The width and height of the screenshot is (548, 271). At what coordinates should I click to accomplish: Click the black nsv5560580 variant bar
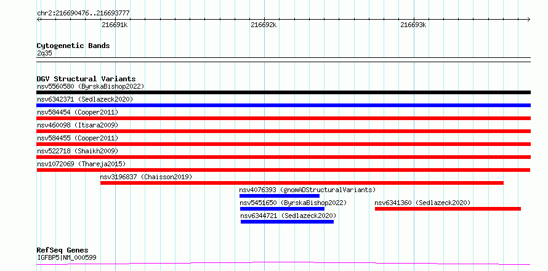click(x=283, y=92)
